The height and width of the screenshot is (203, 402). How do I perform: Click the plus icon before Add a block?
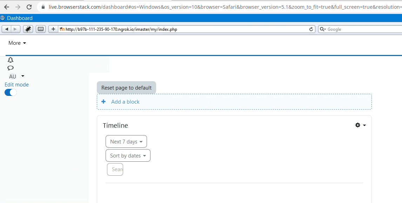[x=103, y=102]
